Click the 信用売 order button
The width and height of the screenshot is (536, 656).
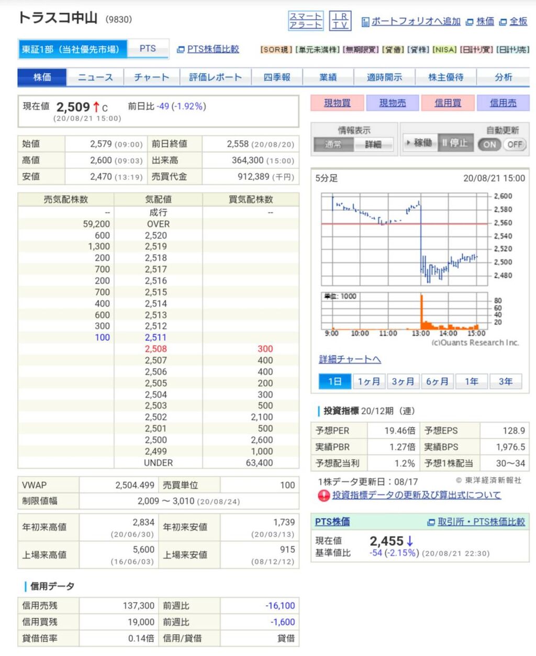(503, 103)
